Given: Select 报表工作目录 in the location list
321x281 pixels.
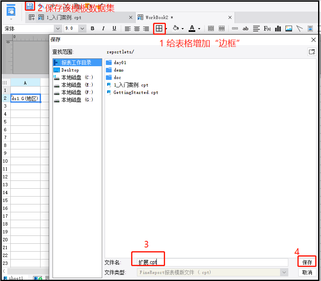Looking at the screenshot, I should 77,62.
